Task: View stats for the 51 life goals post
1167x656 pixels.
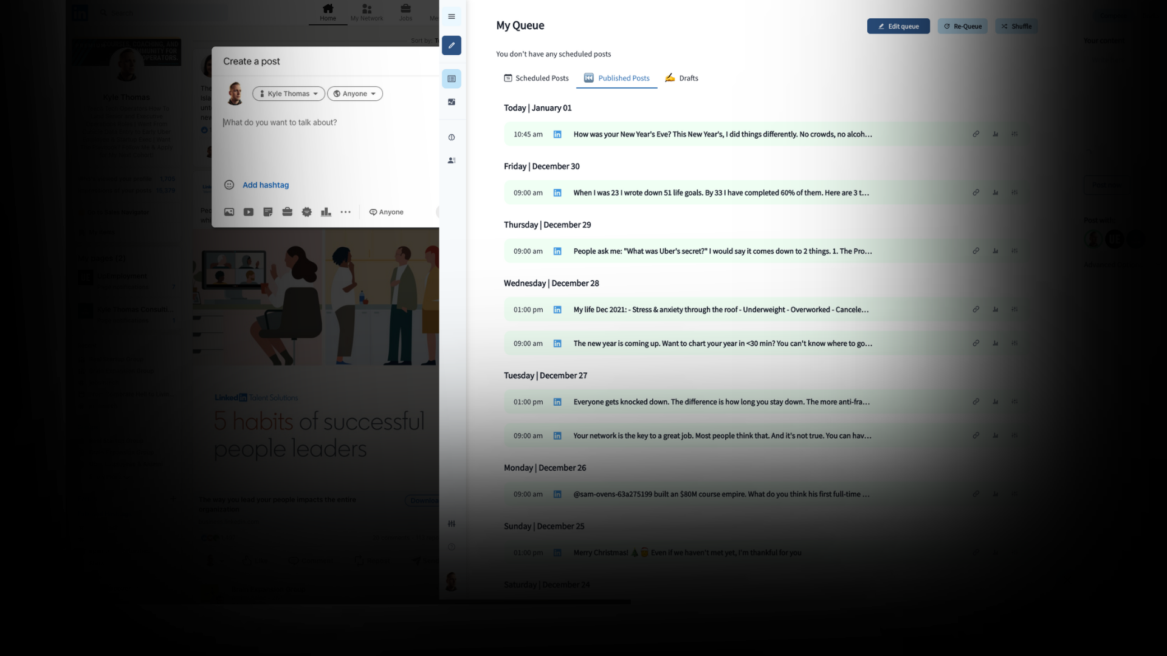Action: [995, 193]
